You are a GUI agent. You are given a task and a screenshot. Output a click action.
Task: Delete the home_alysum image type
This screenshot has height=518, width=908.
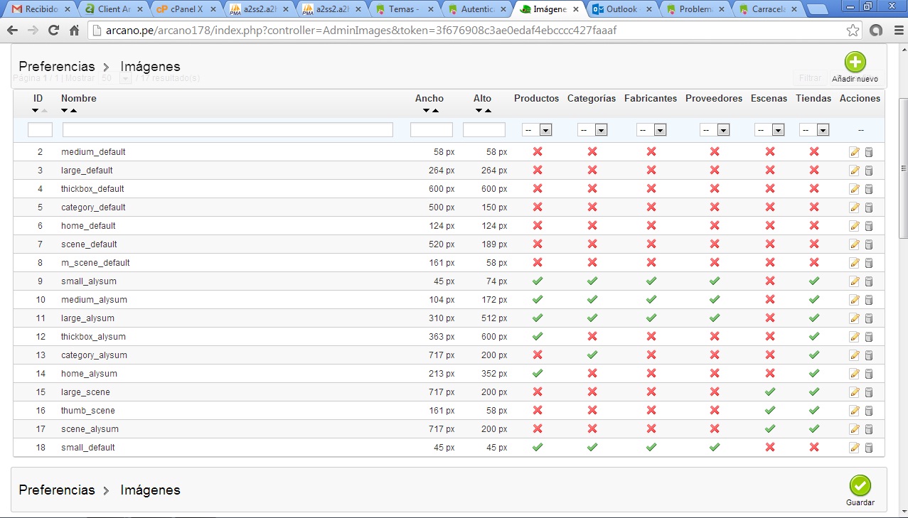tap(869, 374)
